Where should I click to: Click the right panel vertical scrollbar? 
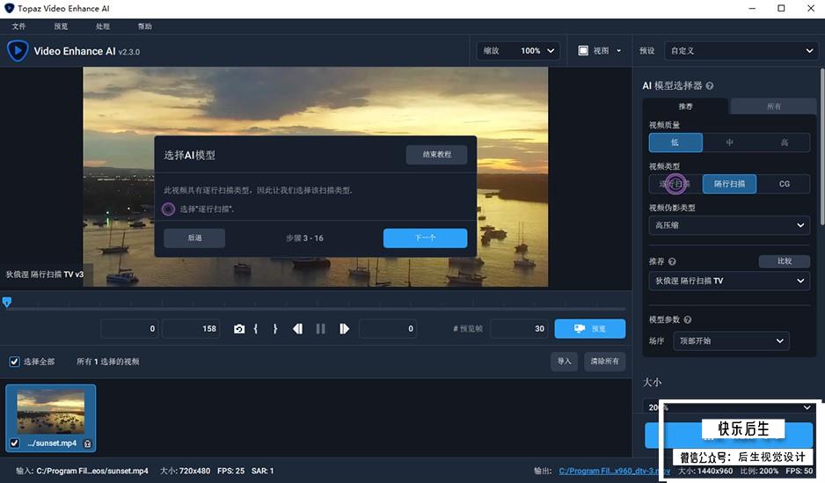click(821, 147)
